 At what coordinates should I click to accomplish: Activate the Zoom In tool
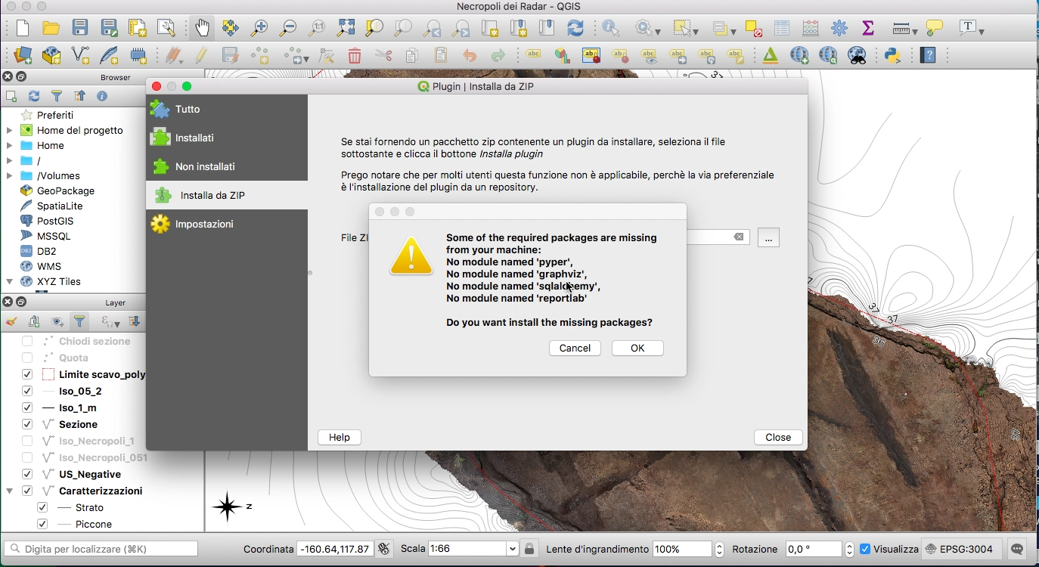tap(259, 28)
